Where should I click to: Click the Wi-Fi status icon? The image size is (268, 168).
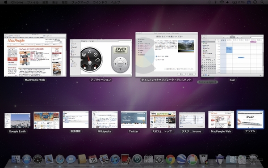222,2
